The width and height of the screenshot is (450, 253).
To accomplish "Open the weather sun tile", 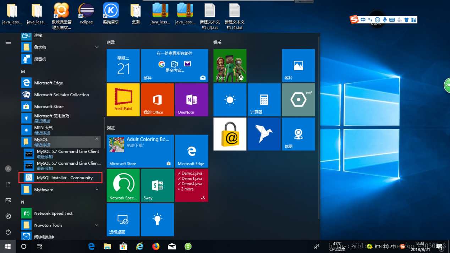I will 230,100.
